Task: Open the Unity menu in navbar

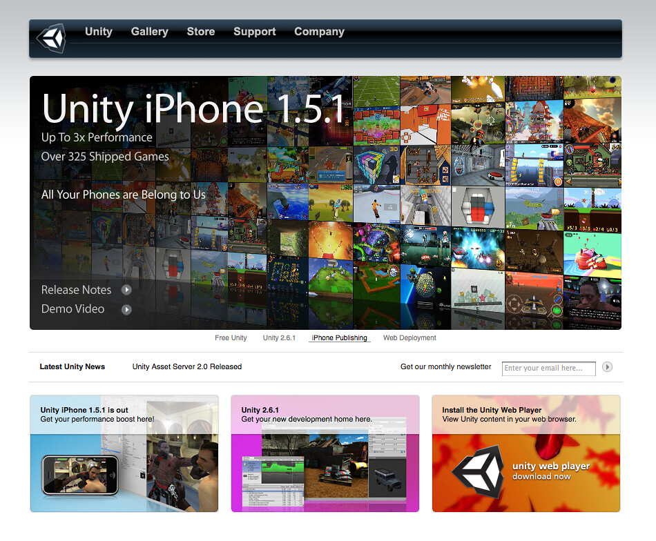Action: click(x=98, y=32)
